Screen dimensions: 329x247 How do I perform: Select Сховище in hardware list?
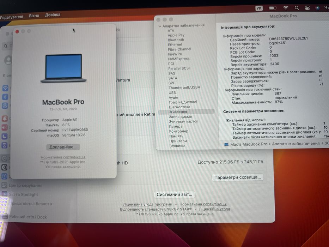(x=177, y=146)
